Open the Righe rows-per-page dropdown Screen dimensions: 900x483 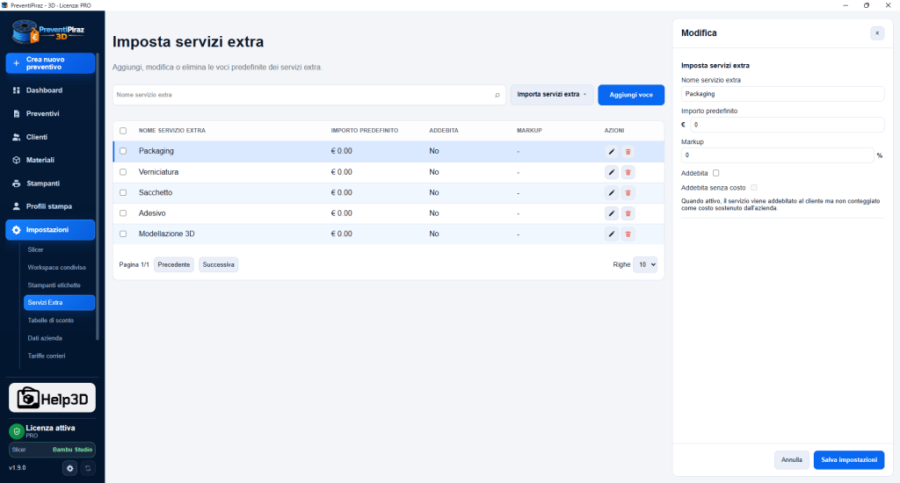pyautogui.click(x=645, y=264)
